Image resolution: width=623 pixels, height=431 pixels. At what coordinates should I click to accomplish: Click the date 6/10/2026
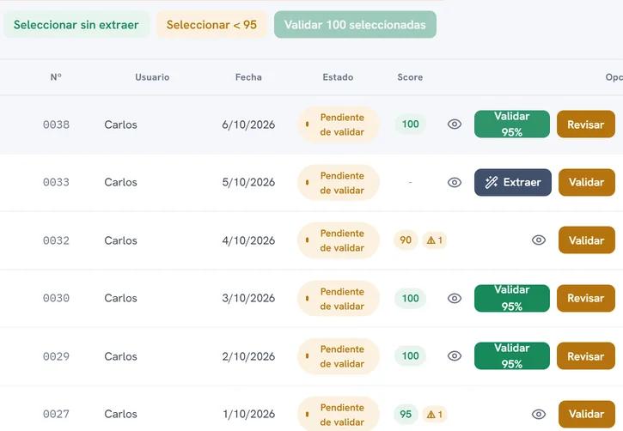pyautogui.click(x=248, y=124)
